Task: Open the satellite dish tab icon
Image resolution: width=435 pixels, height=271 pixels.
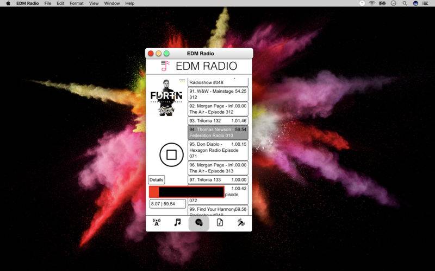Action: [x=241, y=222]
